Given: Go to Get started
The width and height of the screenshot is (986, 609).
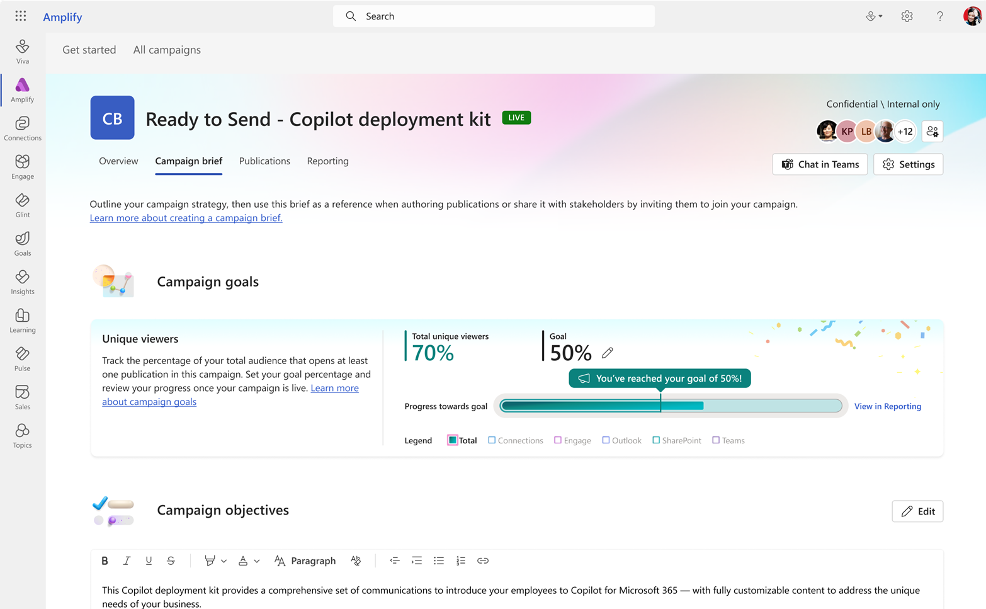Looking at the screenshot, I should coord(89,50).
